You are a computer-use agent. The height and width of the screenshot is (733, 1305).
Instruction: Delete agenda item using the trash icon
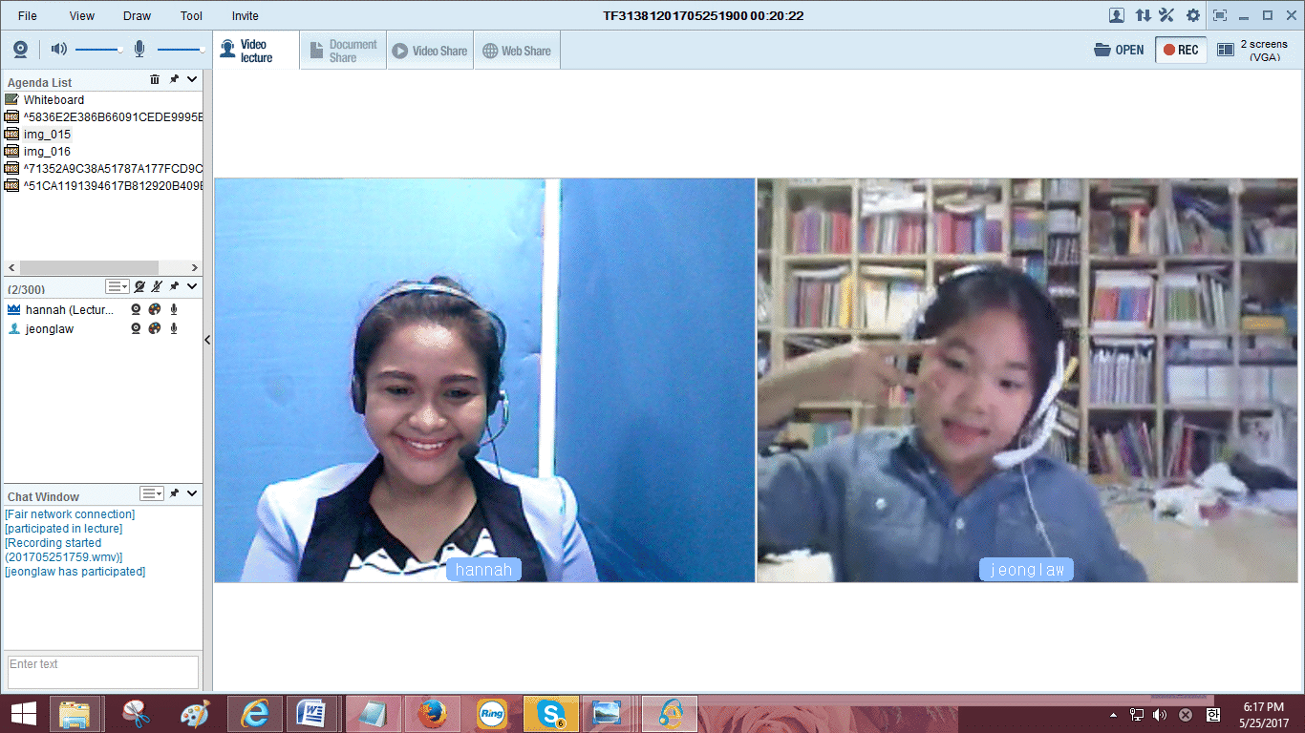(x=155, y=80)
